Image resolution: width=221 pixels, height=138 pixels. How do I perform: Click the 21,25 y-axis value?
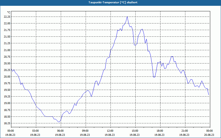[7, 43]
